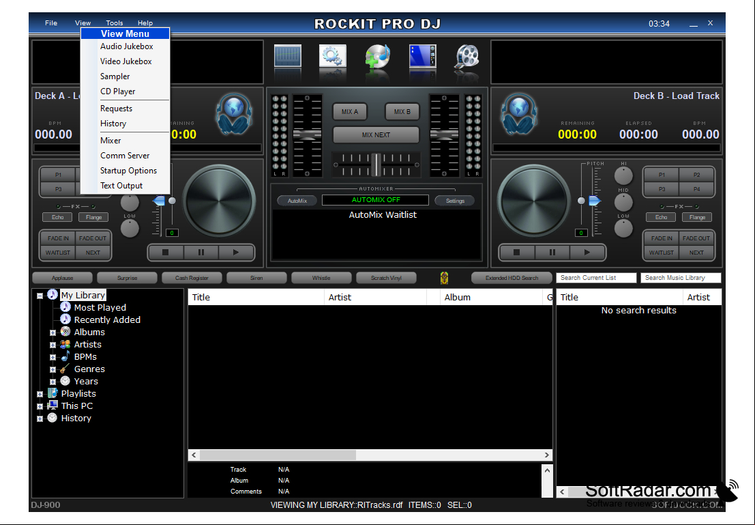Play the Siren sample
The width and height of the screenshot is (755, 525).
256,278
